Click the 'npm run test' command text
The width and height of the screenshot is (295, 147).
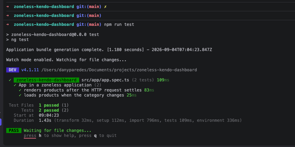[x=119, y=24]
